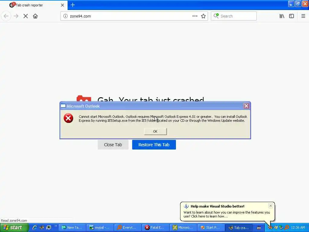Restore down the Firefox browser window

tap(298, 4)
